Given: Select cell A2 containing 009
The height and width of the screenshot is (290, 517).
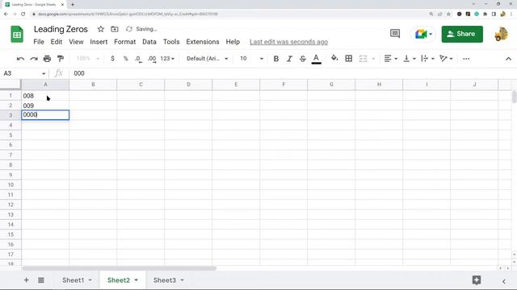Looking at the screenshot, I should (x=45, y=106).
